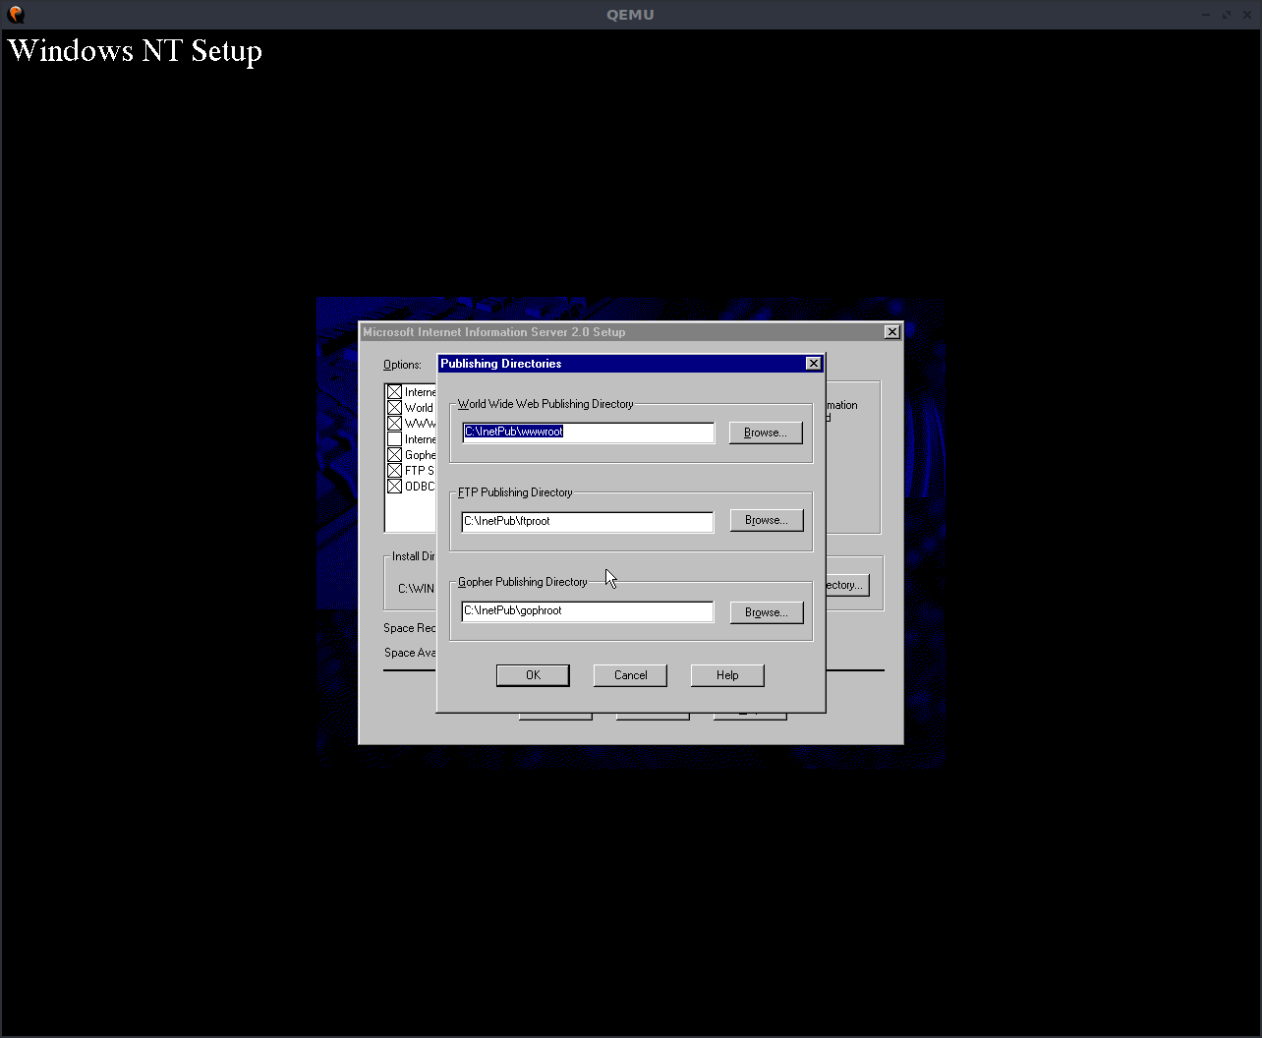
Task: Click the QEMU logo icon in title bar
Action: pos(16,15)
